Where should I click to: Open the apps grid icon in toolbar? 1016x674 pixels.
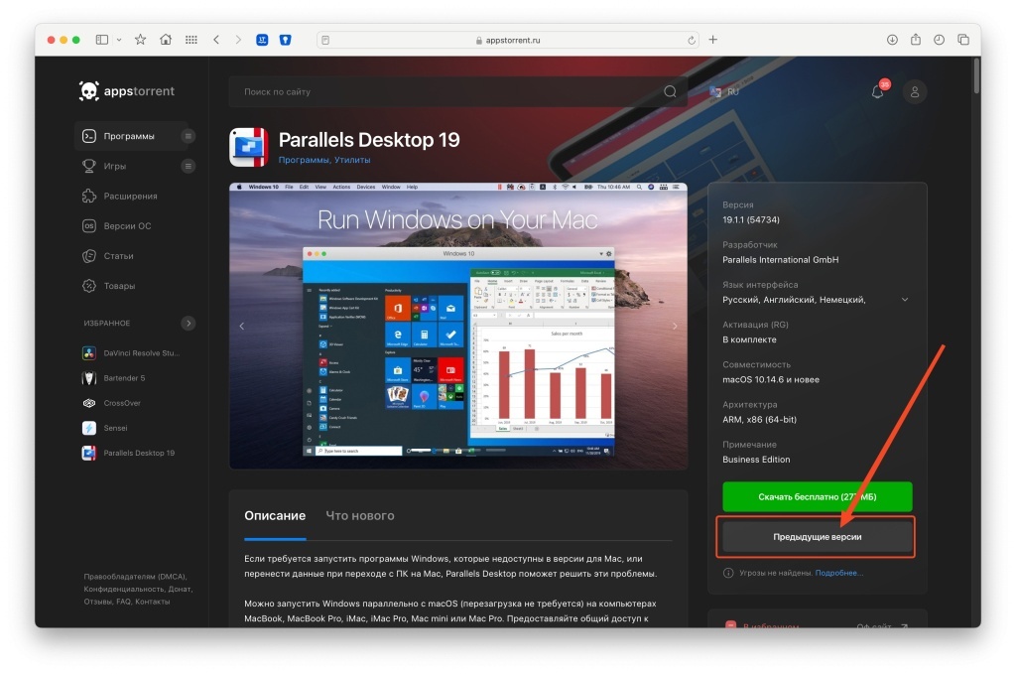click(x=191, y=40)
